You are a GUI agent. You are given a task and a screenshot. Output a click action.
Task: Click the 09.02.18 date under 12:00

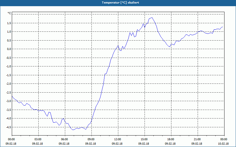pyautogui.click(x=117, y=144)
